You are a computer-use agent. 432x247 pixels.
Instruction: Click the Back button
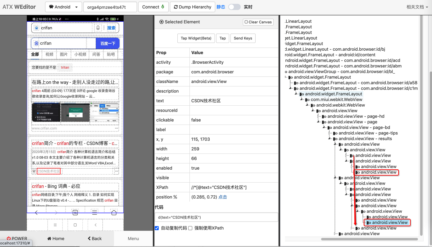pyautogui.click(x=95, y=238)
